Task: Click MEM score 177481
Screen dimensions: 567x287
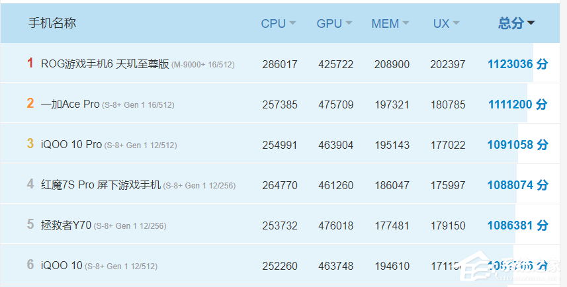Action: 392,226
